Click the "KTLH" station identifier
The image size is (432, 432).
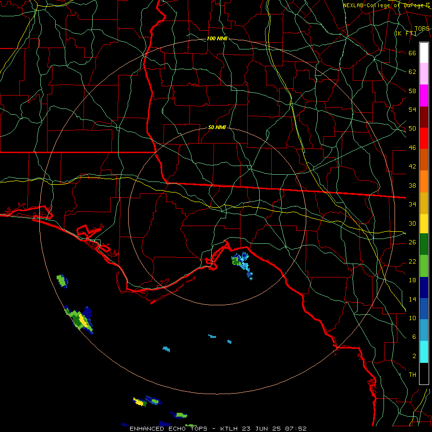pos(228,429)
